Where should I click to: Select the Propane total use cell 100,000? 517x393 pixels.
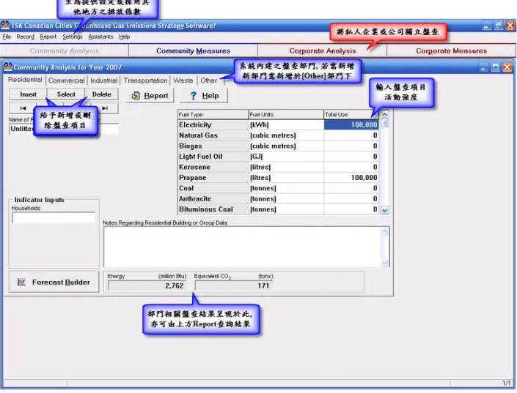tap(351, 177)
